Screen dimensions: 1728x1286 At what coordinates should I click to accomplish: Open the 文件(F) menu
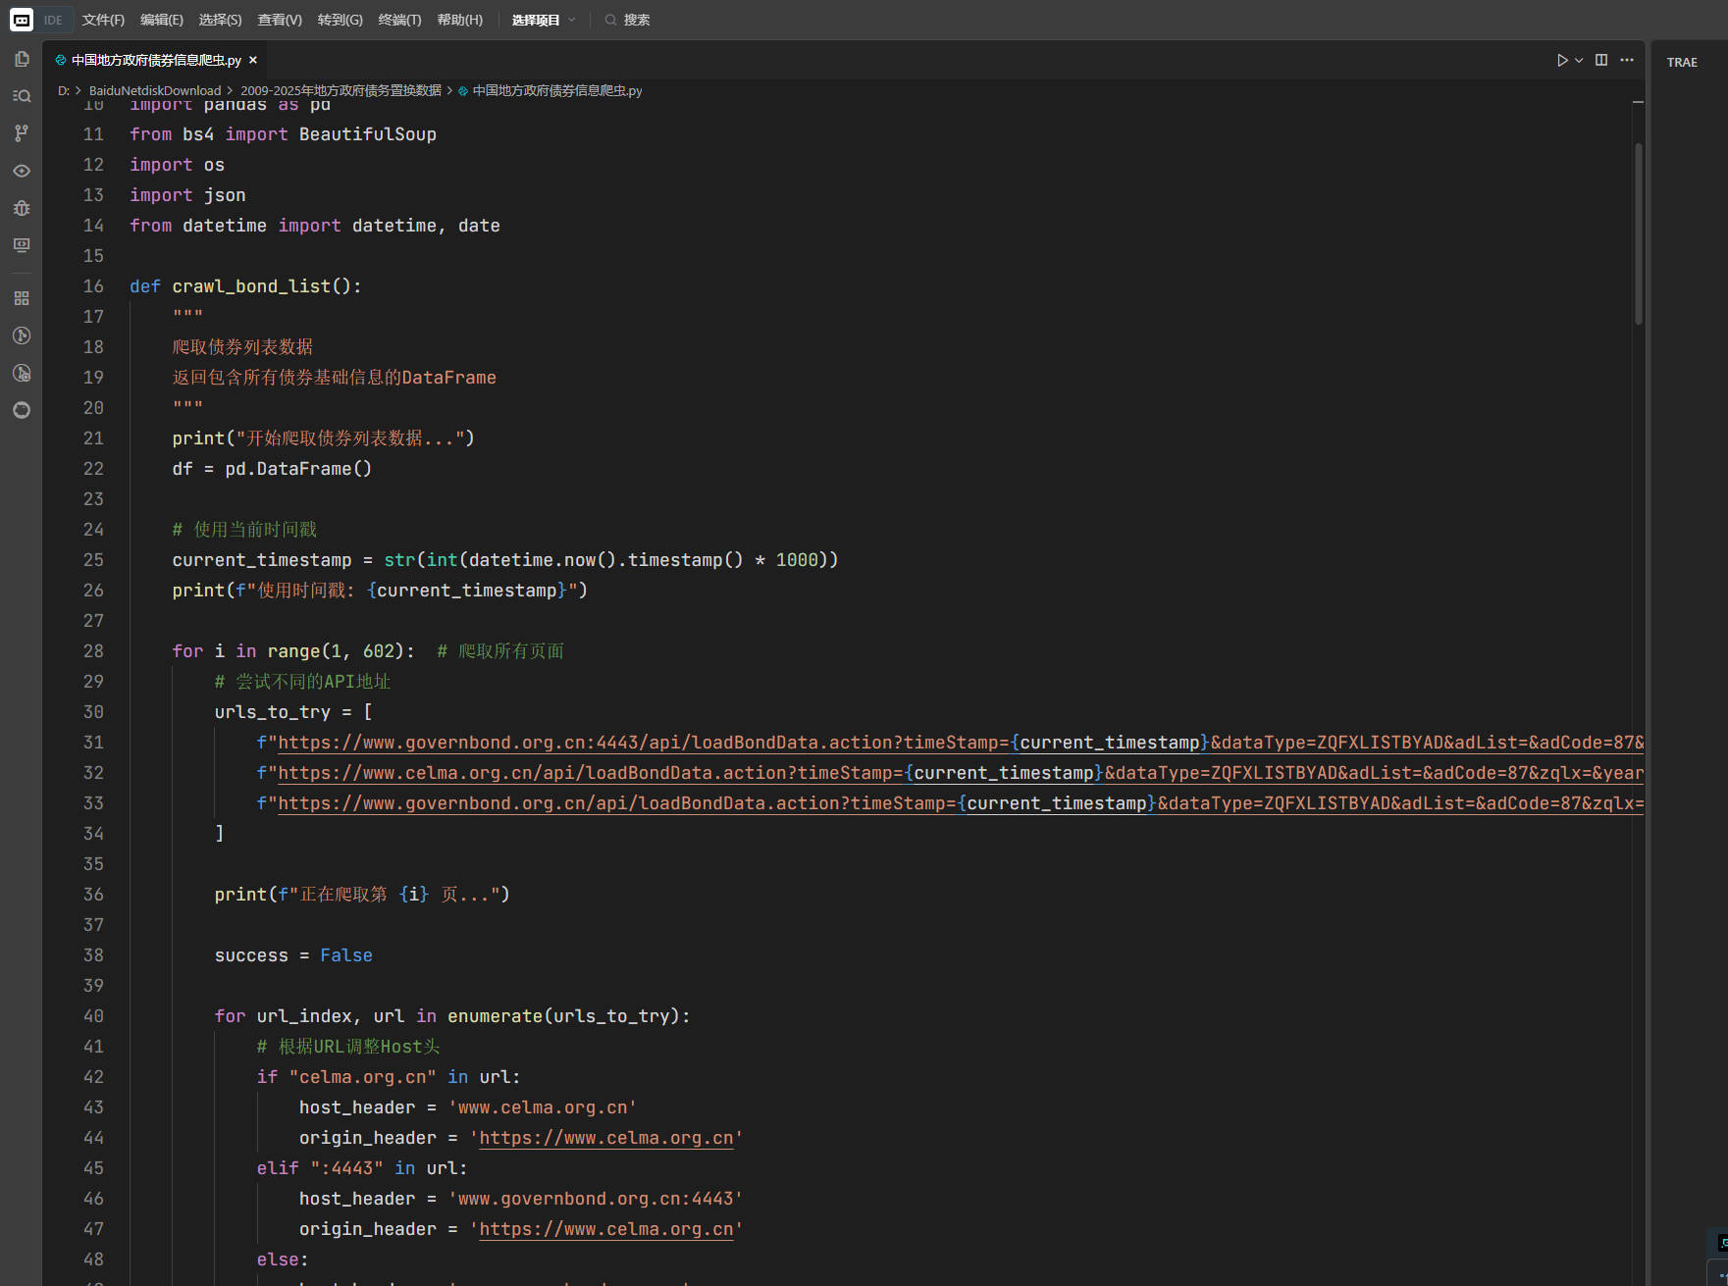[103, 20]
